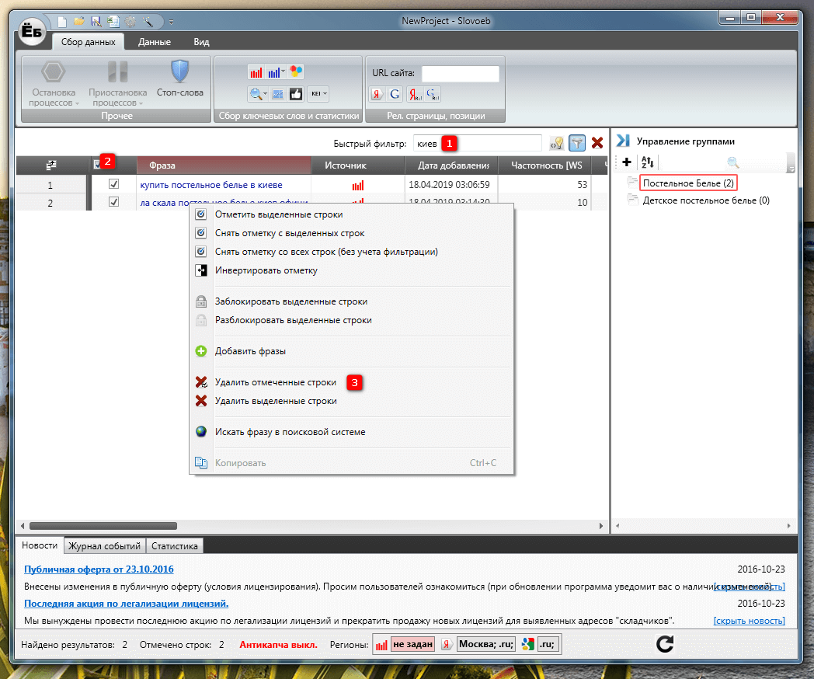Open the Slovoeb round application menu button
The image size is (814, 679).
32,31
